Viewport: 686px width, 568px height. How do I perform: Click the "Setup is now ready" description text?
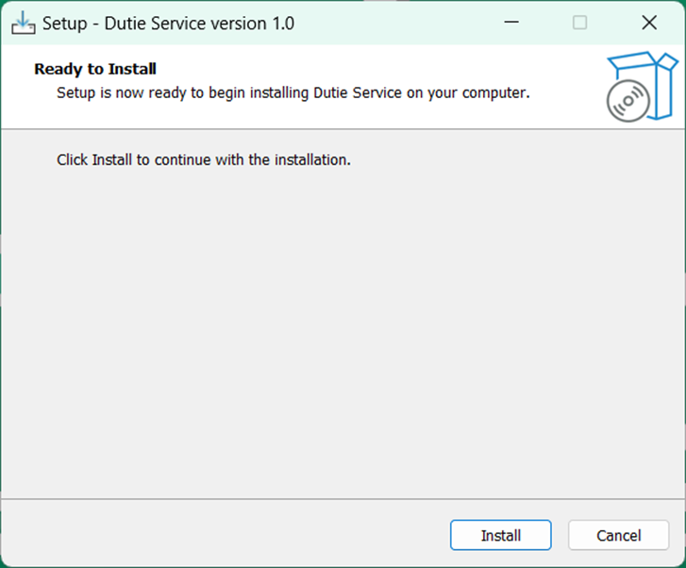(x=293, y=92)
